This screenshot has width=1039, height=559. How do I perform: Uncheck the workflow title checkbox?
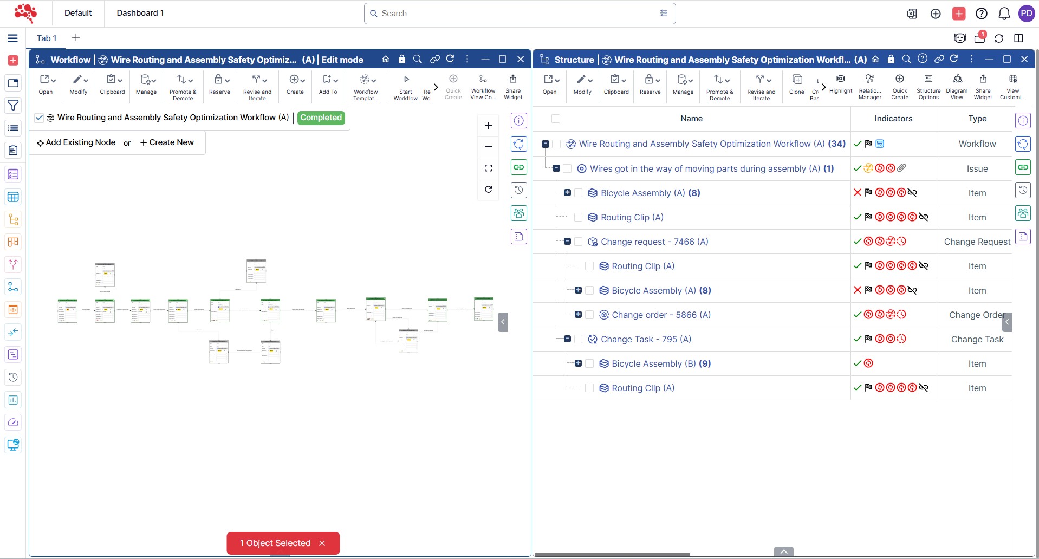pyautogui.click(x=39, y=118)
